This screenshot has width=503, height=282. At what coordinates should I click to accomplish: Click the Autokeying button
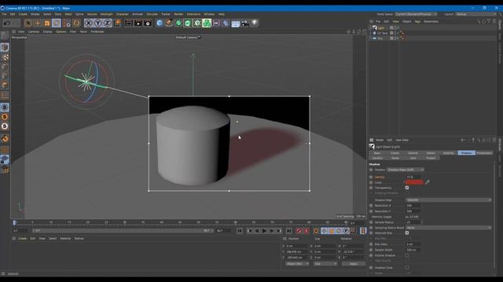click(307, 230)
